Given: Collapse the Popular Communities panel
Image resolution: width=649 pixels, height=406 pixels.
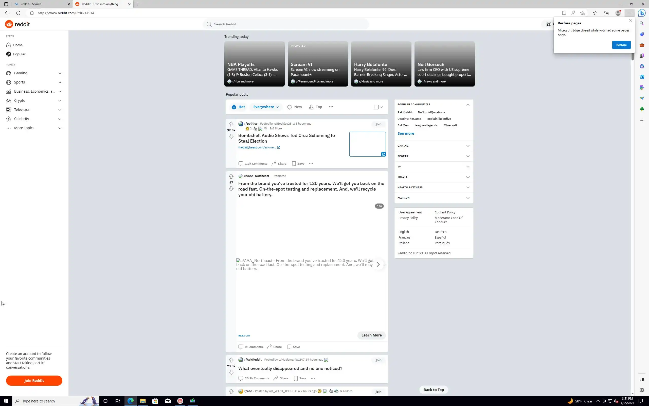Looking at the screenshot, I should click(x=468, y=105).
